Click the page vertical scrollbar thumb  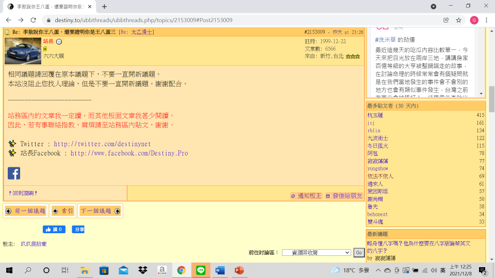pos(491,99)
